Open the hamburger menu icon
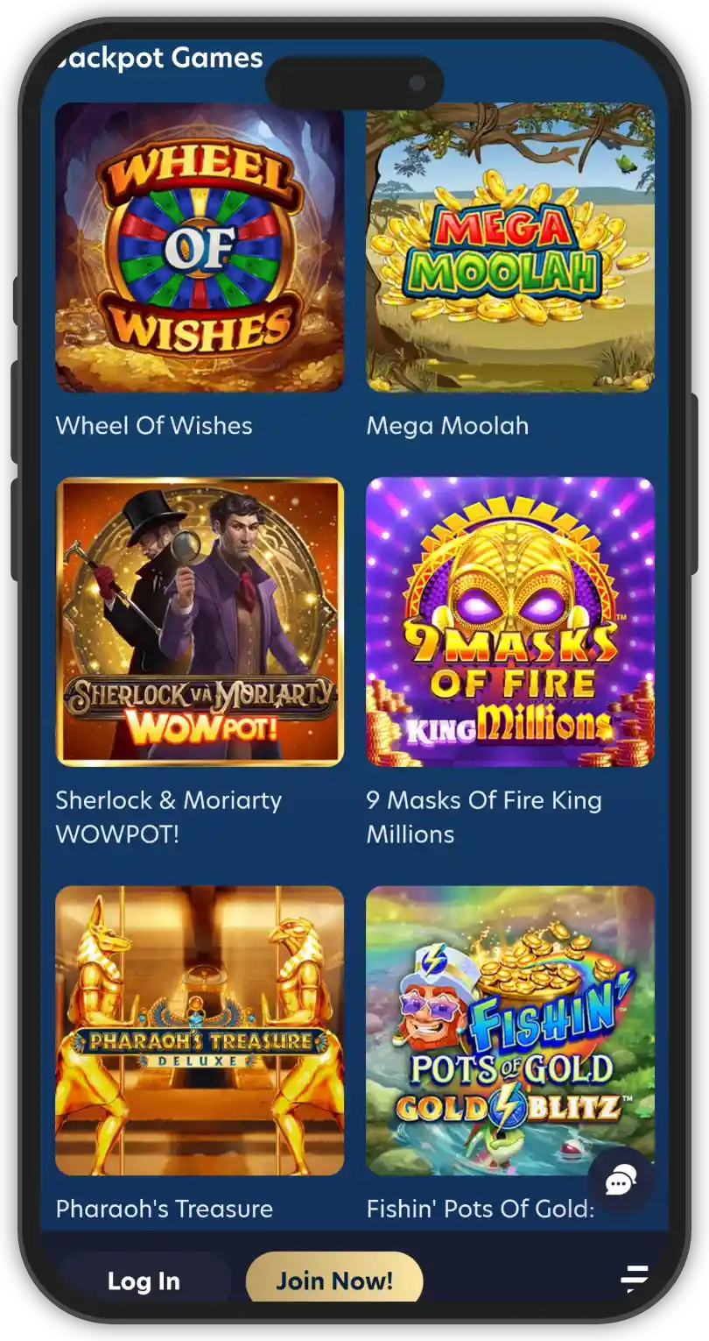This screenshot has width=709, height=1341. (x=635, y=1279)
